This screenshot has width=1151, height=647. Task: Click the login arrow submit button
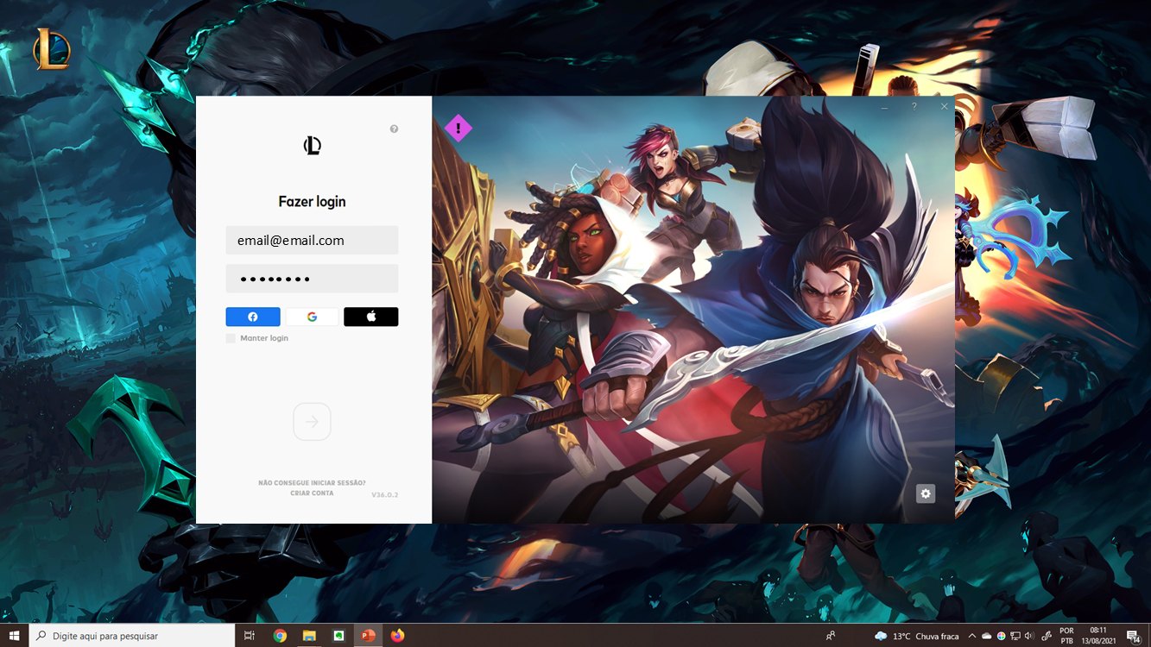[312, 422]
